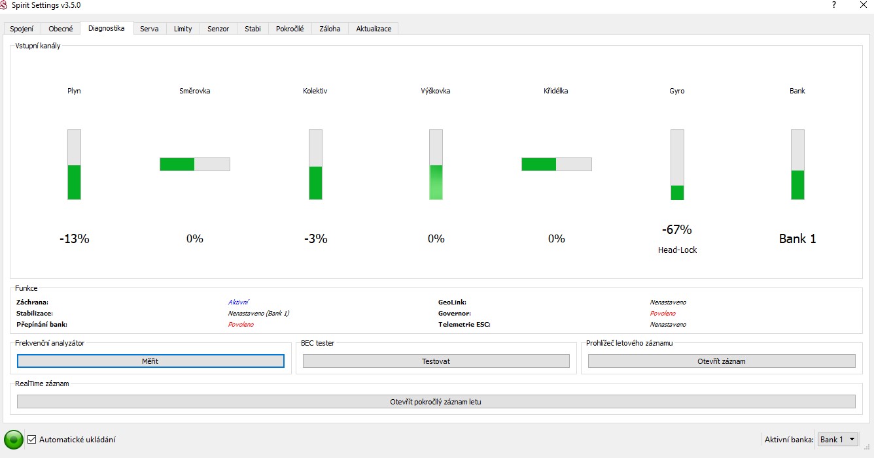Click the Spirit Settings app logo
This screenshot has width=874, height=458.
[x=5, y=5]
